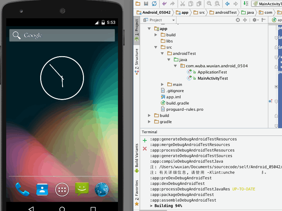The height and width of the screenshot is (211, 282).
Task: Click the Make Project build icon
Action: click(x=246, y=3)
